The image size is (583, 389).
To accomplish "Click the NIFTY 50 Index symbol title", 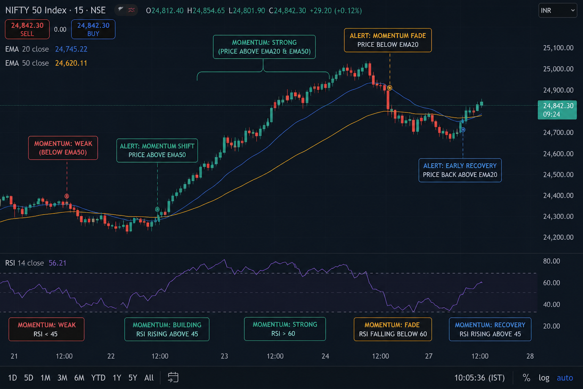I will [x=55, y=10].
